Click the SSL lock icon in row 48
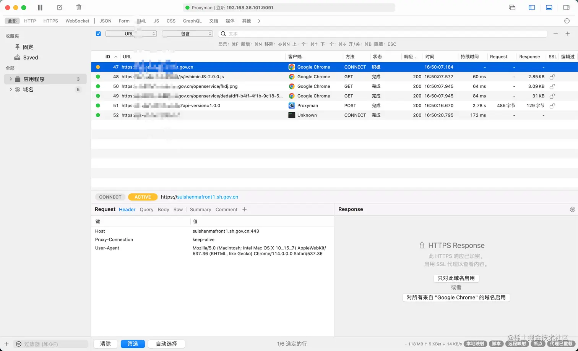Image resolution: width=578 pixels, height=351 pixels. [x=552, y=77]
